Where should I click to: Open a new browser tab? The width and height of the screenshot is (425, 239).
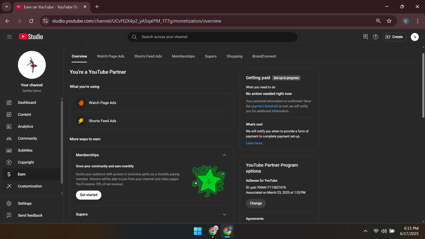97,7
